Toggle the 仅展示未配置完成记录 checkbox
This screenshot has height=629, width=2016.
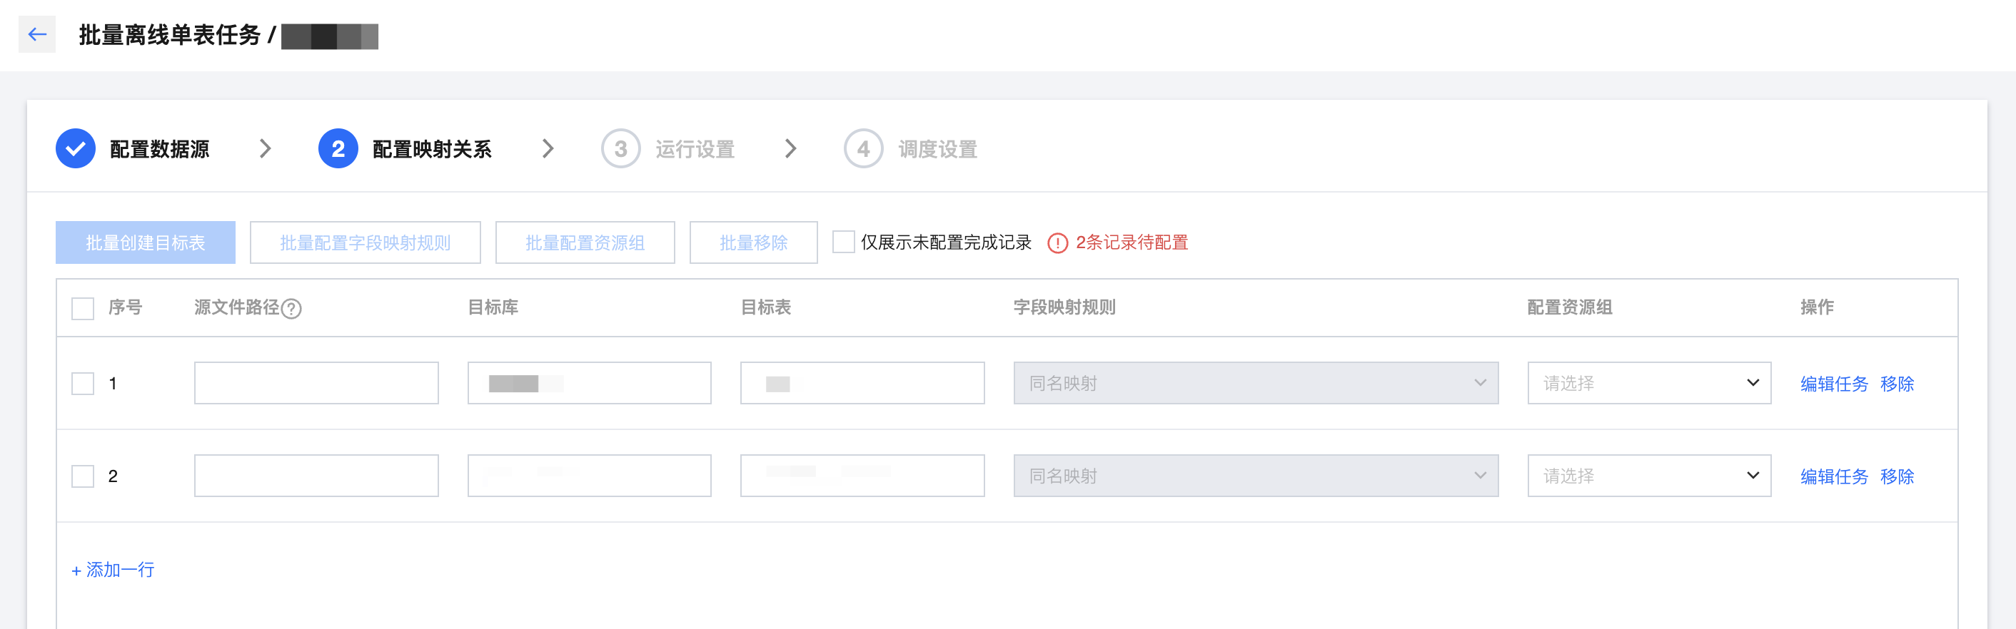[843, 242]
